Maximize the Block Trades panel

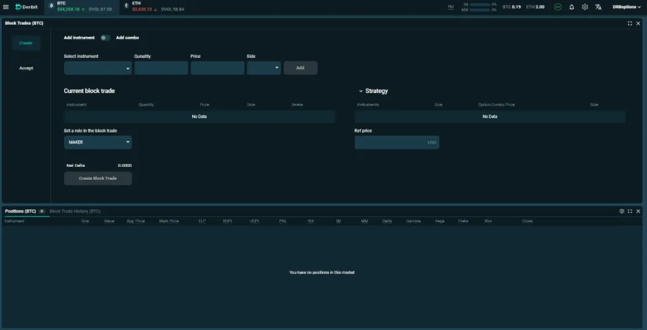[630, 23]
